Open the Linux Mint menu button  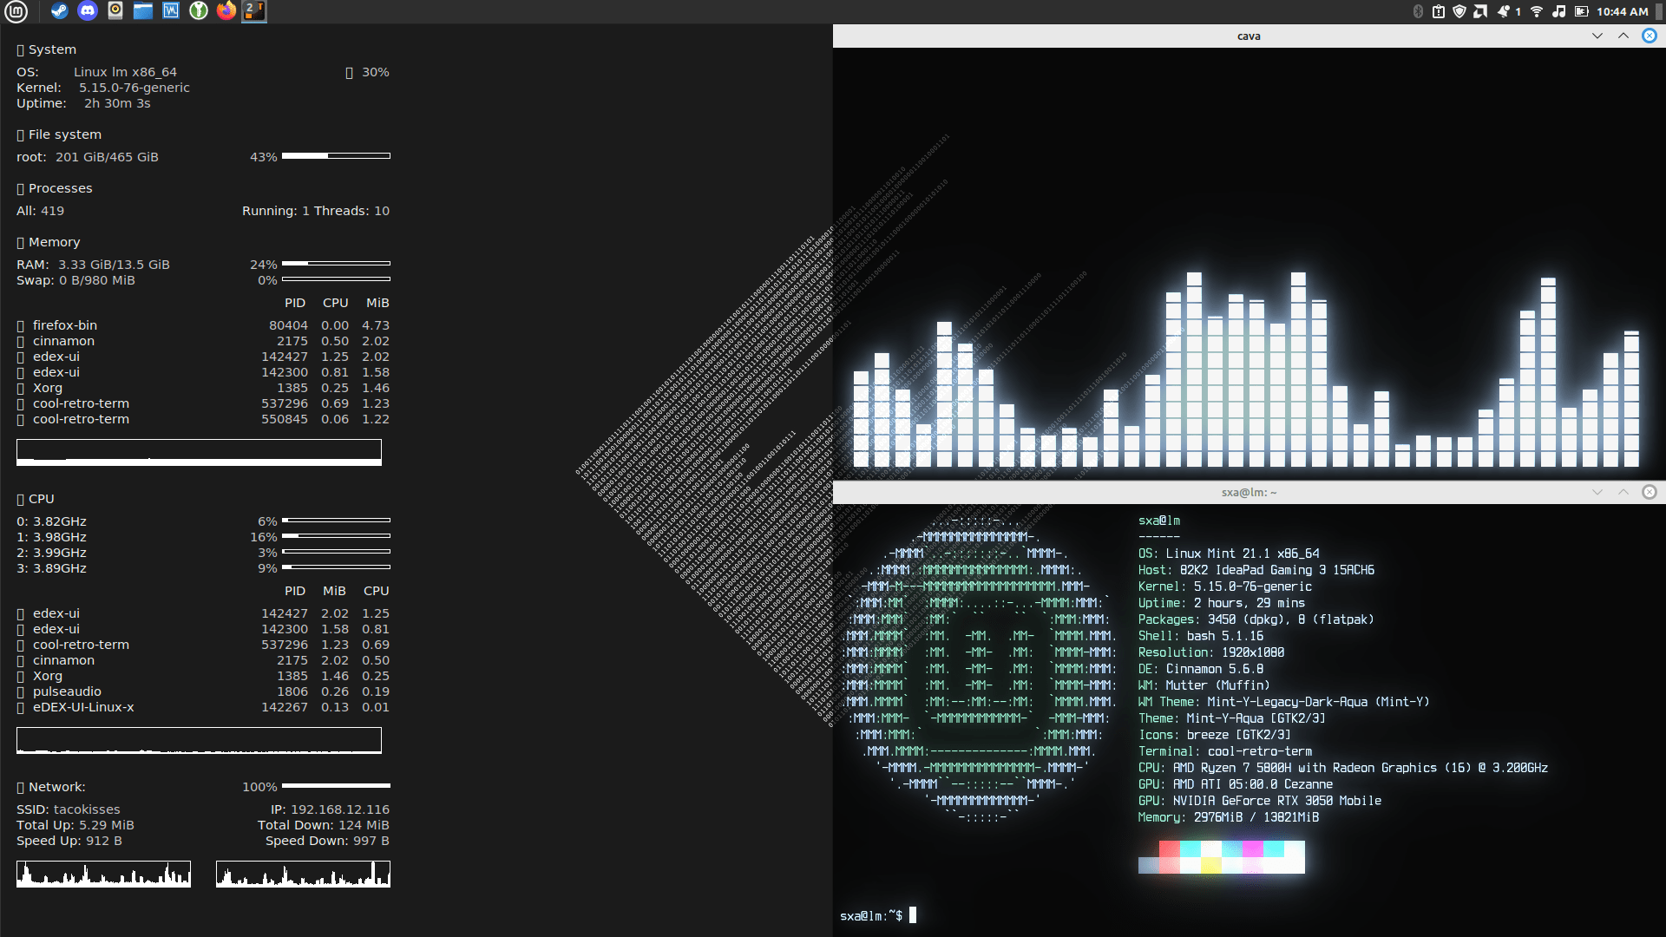[16, 11]
